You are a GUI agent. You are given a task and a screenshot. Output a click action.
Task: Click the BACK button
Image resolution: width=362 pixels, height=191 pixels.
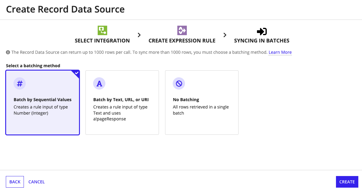[15, 182]
